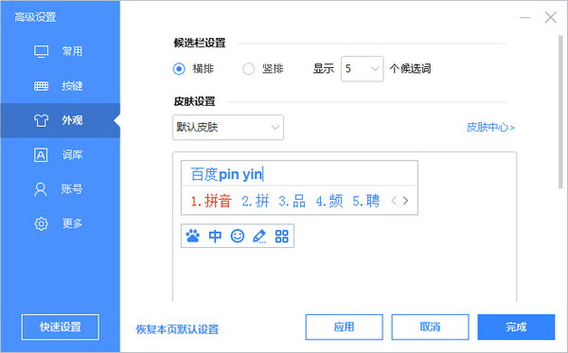The width and height of the screenshot is (568, 353).
Task: Click next candidates page arrow
Action: (x=406, y=201)
